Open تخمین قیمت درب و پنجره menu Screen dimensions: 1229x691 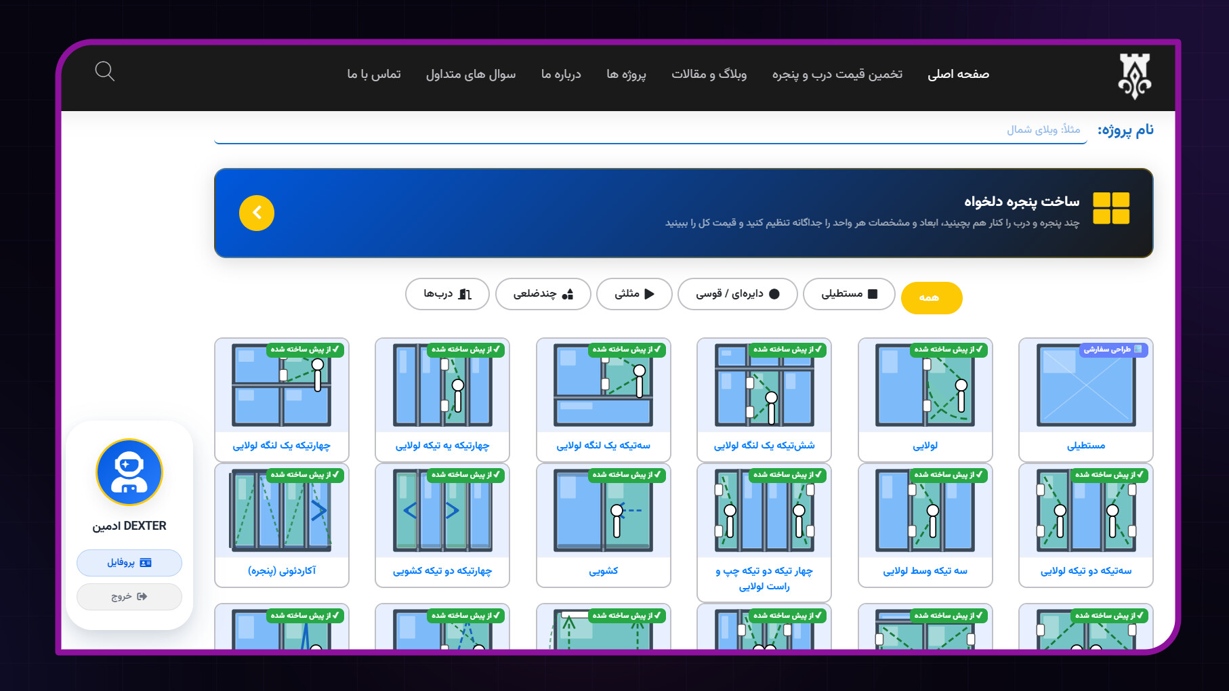(837, 74)
